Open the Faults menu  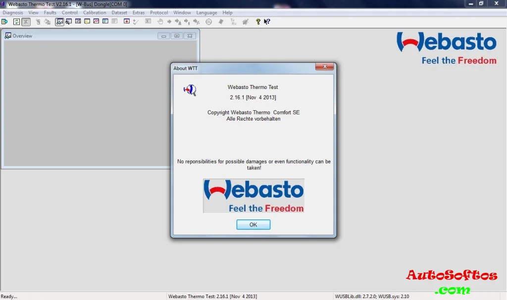(50, 12)
